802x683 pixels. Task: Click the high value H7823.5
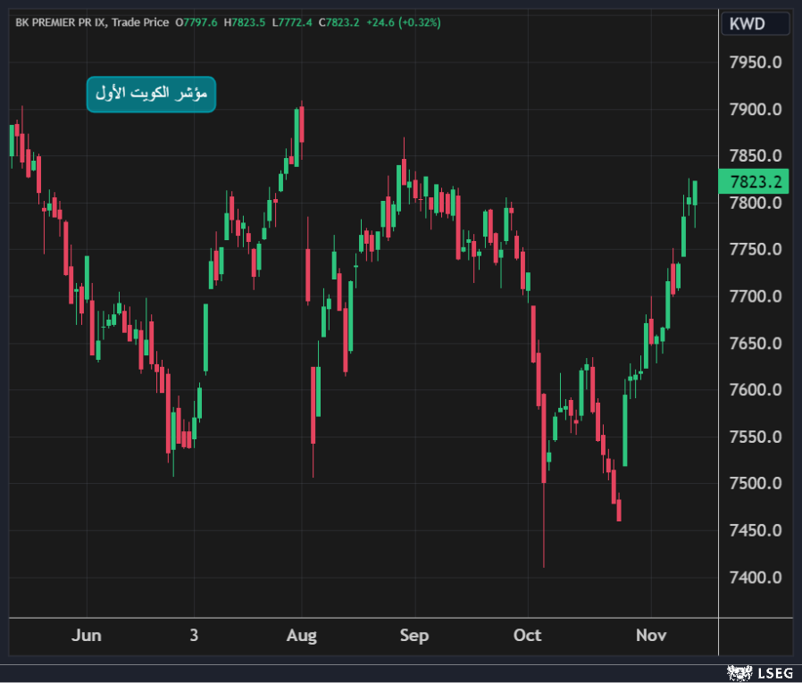(x=245, y=22)
